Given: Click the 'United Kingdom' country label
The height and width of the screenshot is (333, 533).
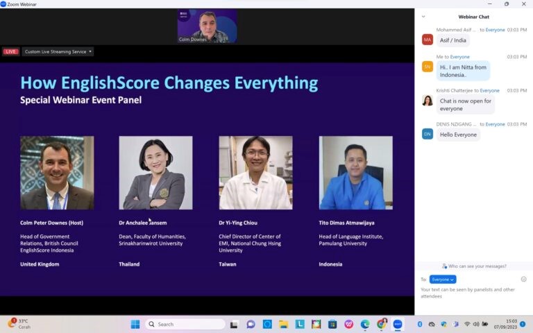Looking at the screenshot, I should (x=40, y=264).
